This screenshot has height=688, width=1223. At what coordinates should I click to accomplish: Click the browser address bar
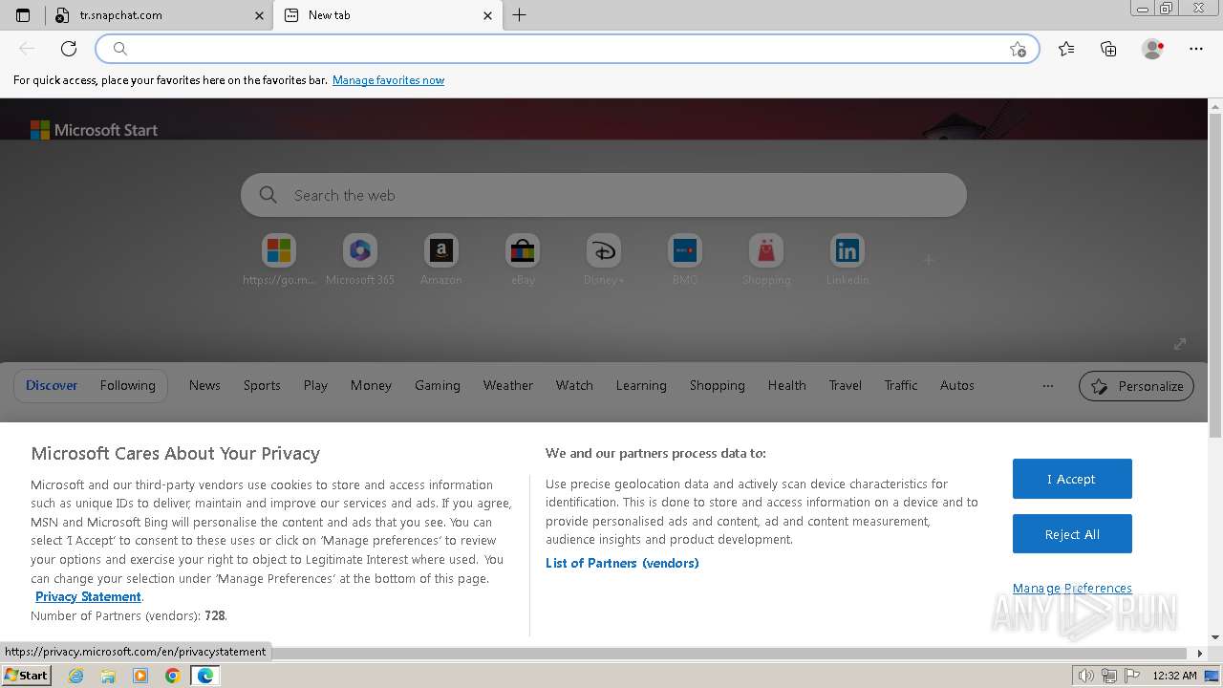pyautogui.click(x=568, y=49)
